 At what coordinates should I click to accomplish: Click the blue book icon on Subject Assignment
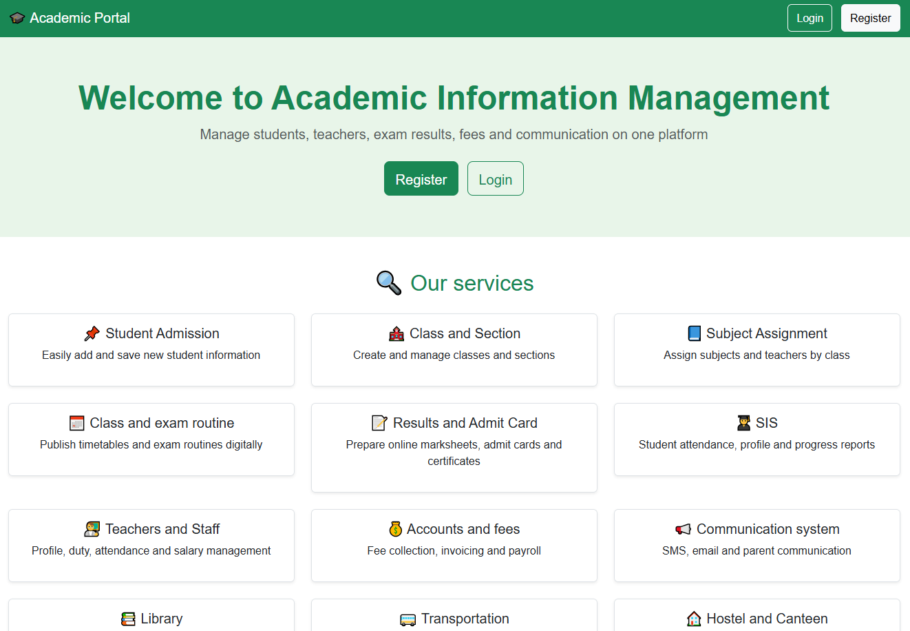coord(695,333)
